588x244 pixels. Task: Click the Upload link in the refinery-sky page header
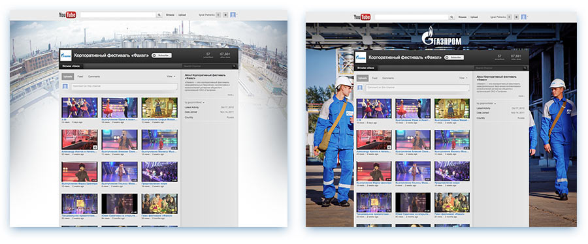click(182, 15)
